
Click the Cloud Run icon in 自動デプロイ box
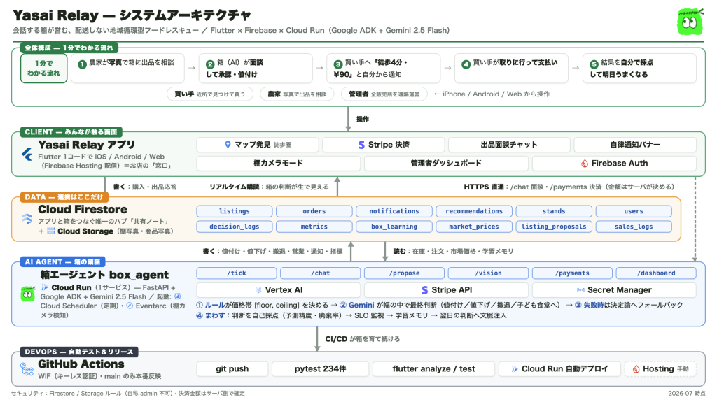tap(515, 369)
